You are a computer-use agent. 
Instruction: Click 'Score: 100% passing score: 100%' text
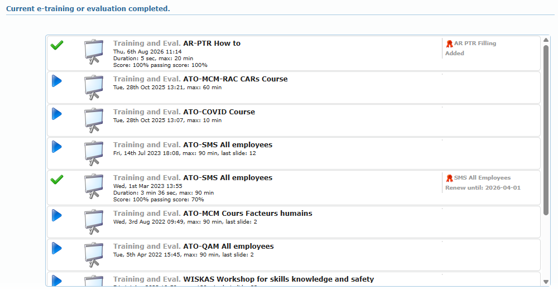(160, 65)
